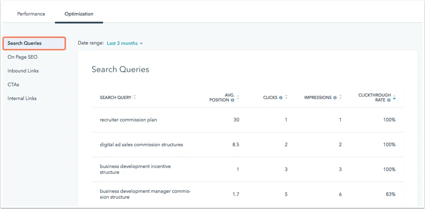Screen dimensions: 425x209
Task: Click average position value 1.7
Action: point(236,194)
